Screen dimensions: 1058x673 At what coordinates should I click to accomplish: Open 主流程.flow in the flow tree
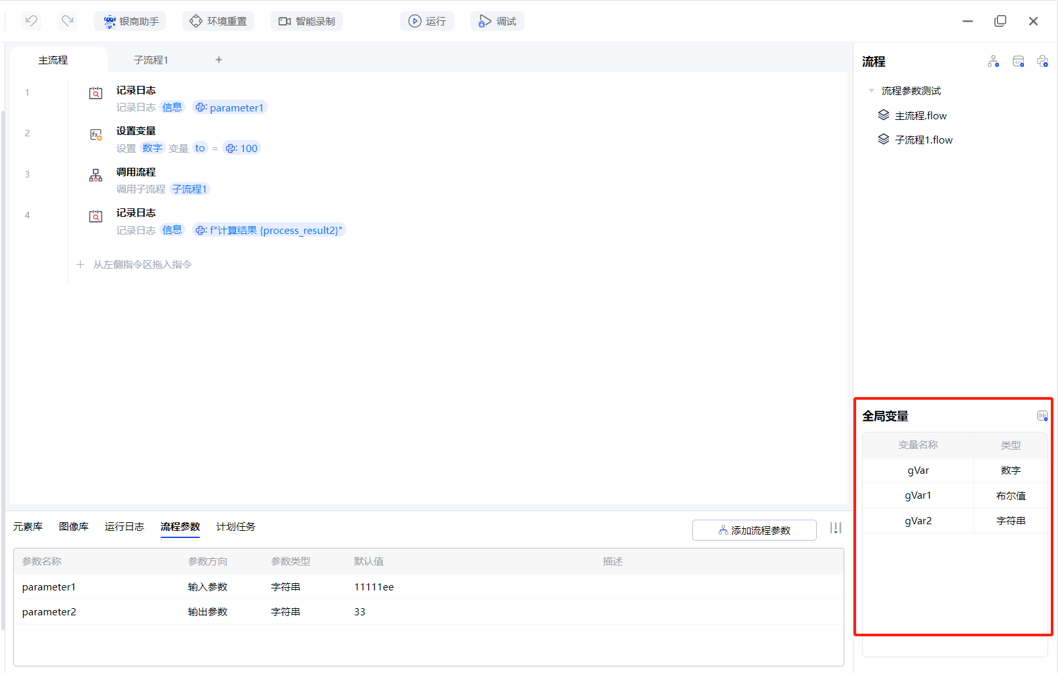(920, 115)
